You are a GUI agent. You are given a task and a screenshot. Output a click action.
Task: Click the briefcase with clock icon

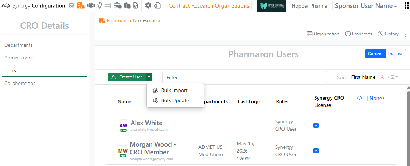click(117, 5)
